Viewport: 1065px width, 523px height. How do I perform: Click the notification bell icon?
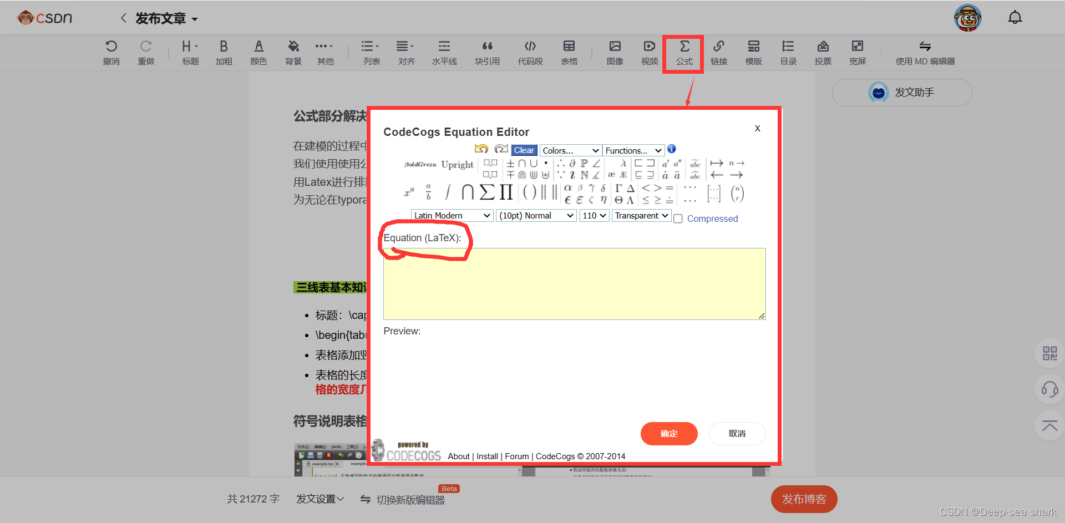pos(1015,18)
